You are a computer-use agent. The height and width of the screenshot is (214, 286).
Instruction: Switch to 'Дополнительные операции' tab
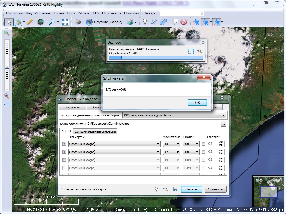coord(95,131)
